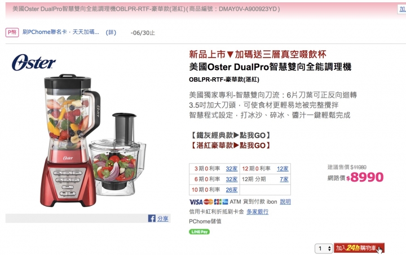The image size is (406, 255).
Task: Open PChome聯名卡 promotion link
Action: (x=60, y=32)
